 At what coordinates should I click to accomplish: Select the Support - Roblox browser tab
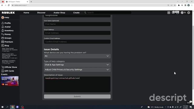[17, 2]
